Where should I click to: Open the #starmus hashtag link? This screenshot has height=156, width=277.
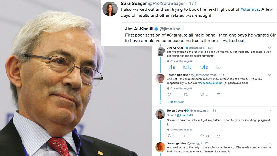(x=250, y=9)
